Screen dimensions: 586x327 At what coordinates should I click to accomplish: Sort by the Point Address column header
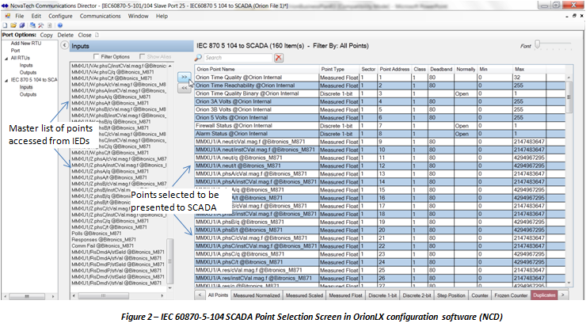(x=394, y=69)
